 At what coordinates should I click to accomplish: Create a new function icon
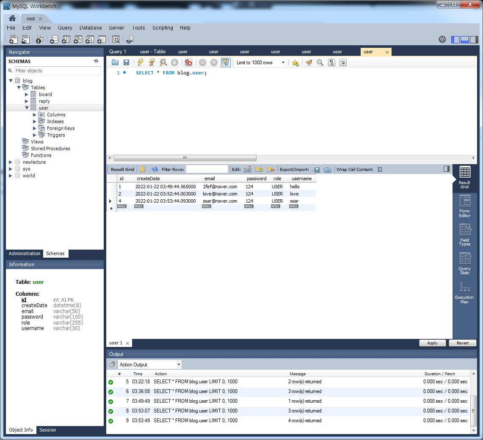pos(102,39)
